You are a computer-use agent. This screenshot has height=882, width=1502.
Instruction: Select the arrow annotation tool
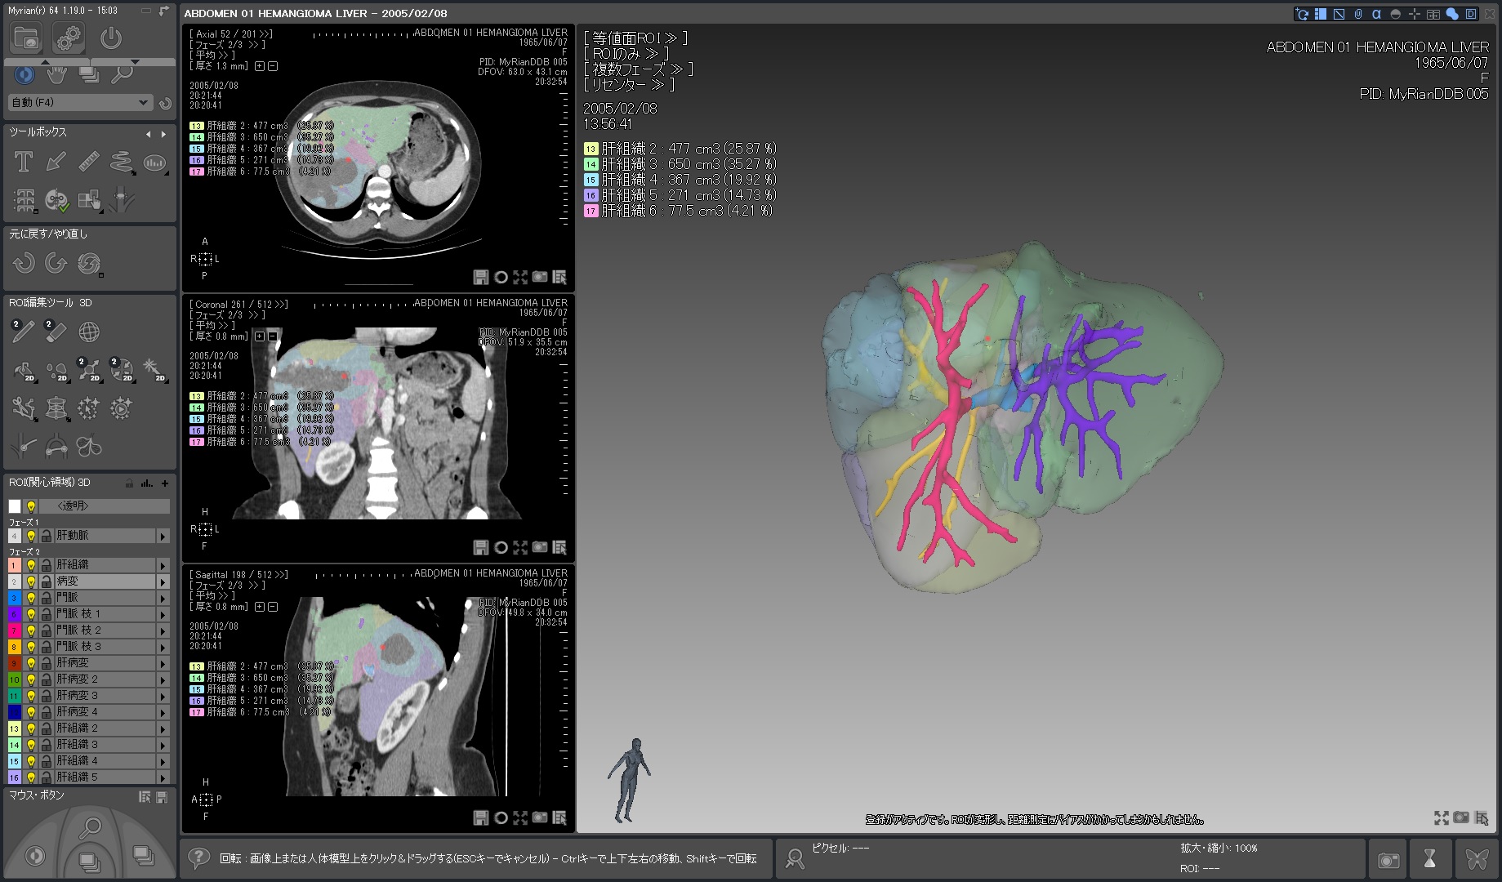coord(56,162)
